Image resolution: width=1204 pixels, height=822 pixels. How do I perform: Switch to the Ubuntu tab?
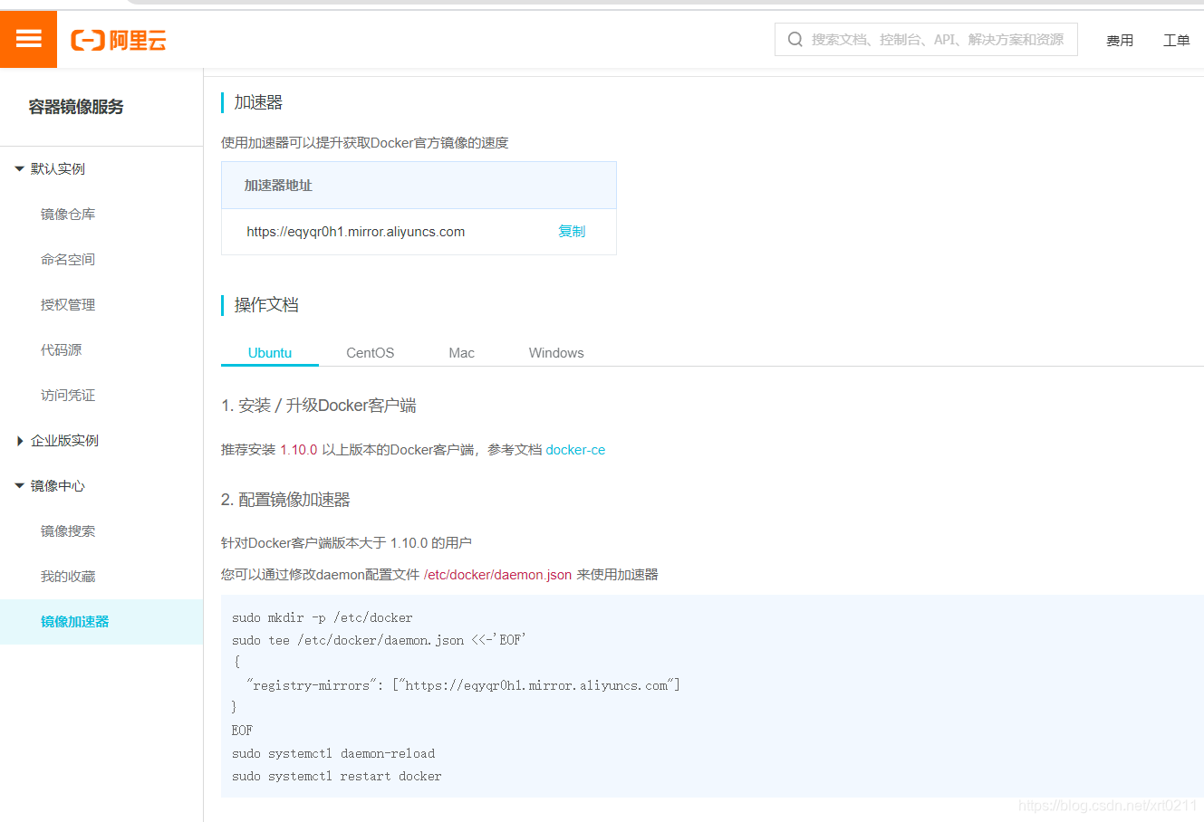click(x=270, y=353)
